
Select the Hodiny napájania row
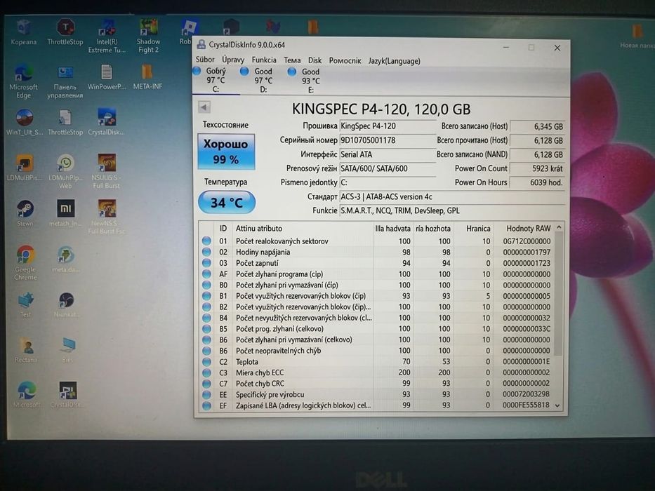pyautogui.click(x=378, y=253)
